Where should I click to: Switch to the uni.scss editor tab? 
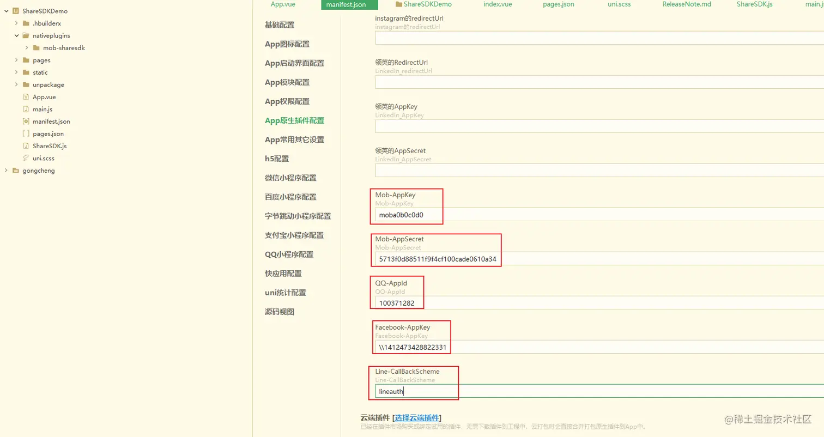619,4
